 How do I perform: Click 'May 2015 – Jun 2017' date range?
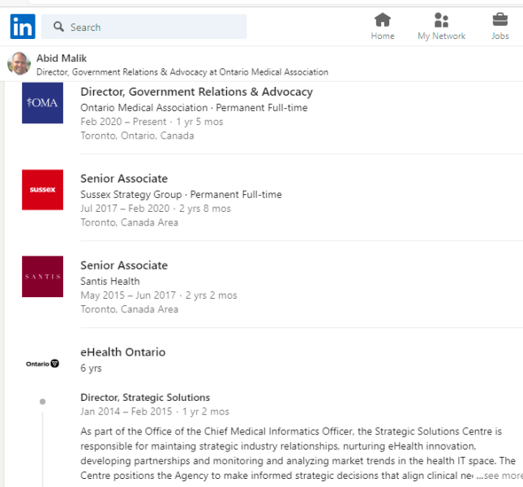128,295
